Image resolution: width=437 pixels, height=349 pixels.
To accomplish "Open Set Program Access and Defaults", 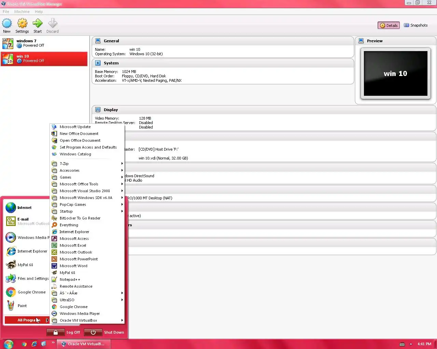I will point(87,147).
